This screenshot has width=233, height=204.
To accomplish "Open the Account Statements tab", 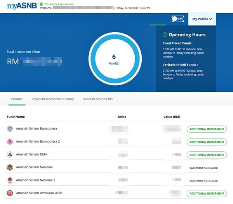I will click(x=98, y=99).
